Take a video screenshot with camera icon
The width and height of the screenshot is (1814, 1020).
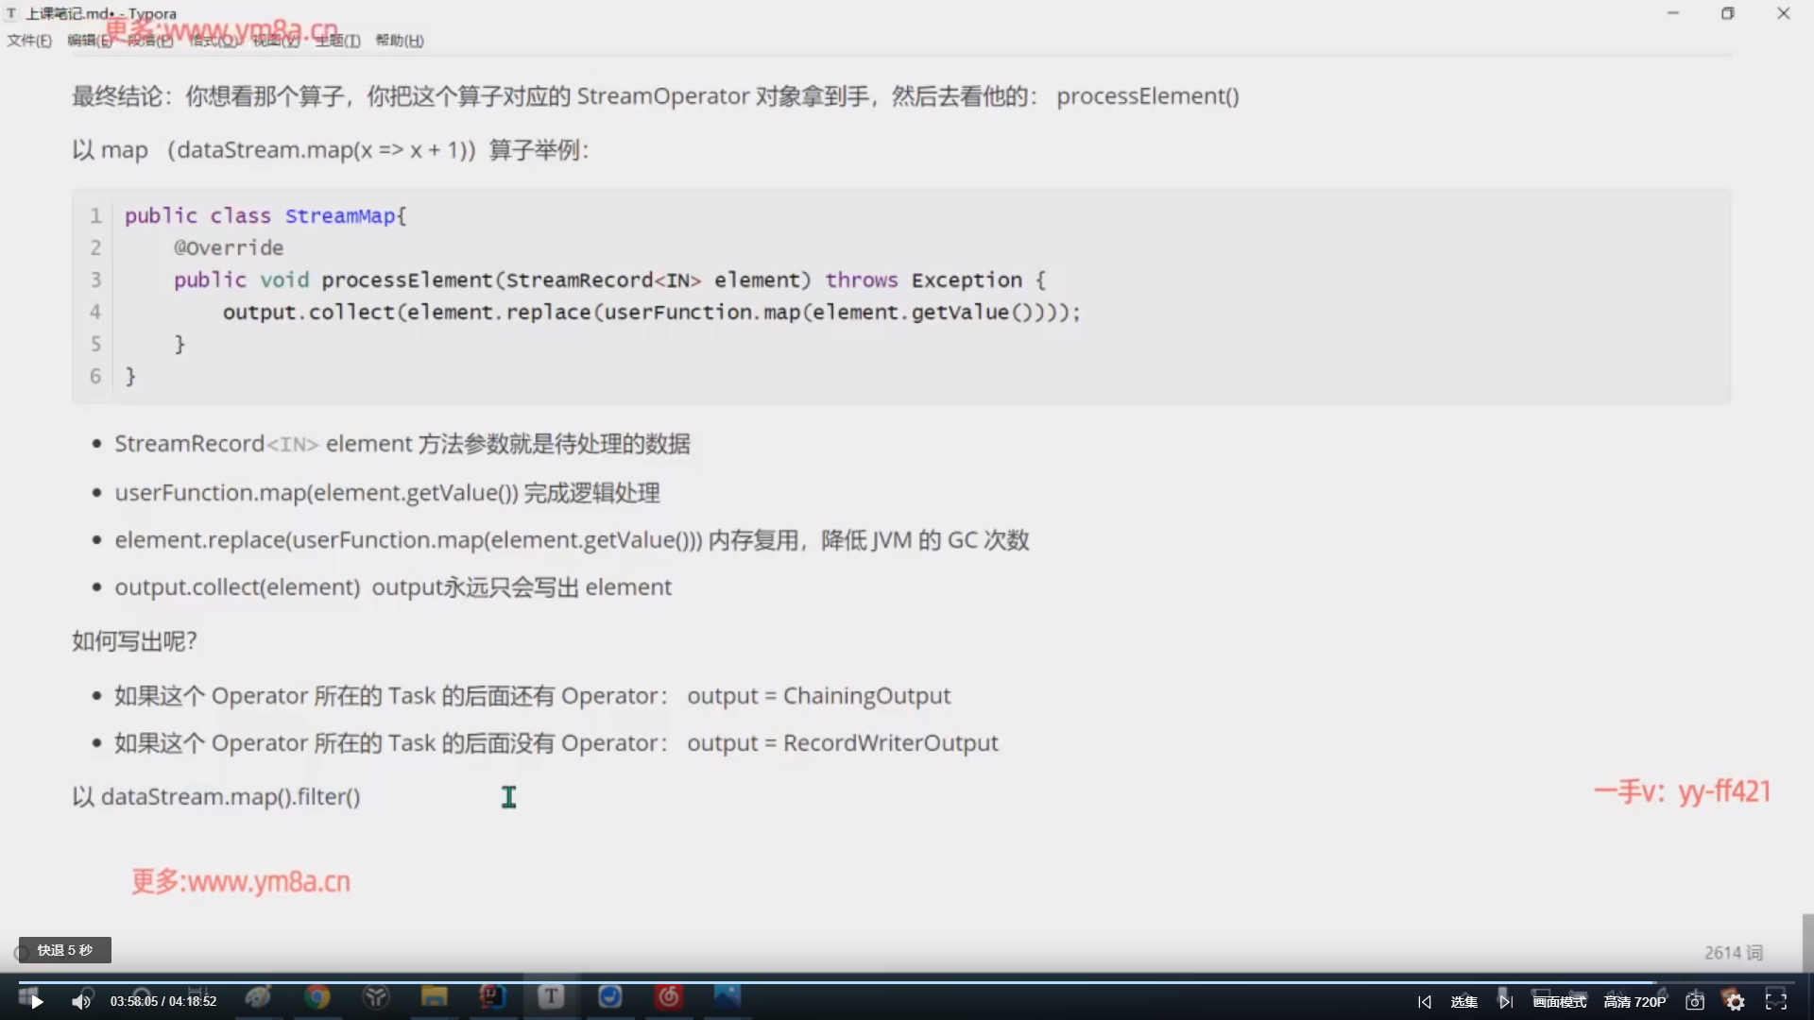click(1695, 1002)
